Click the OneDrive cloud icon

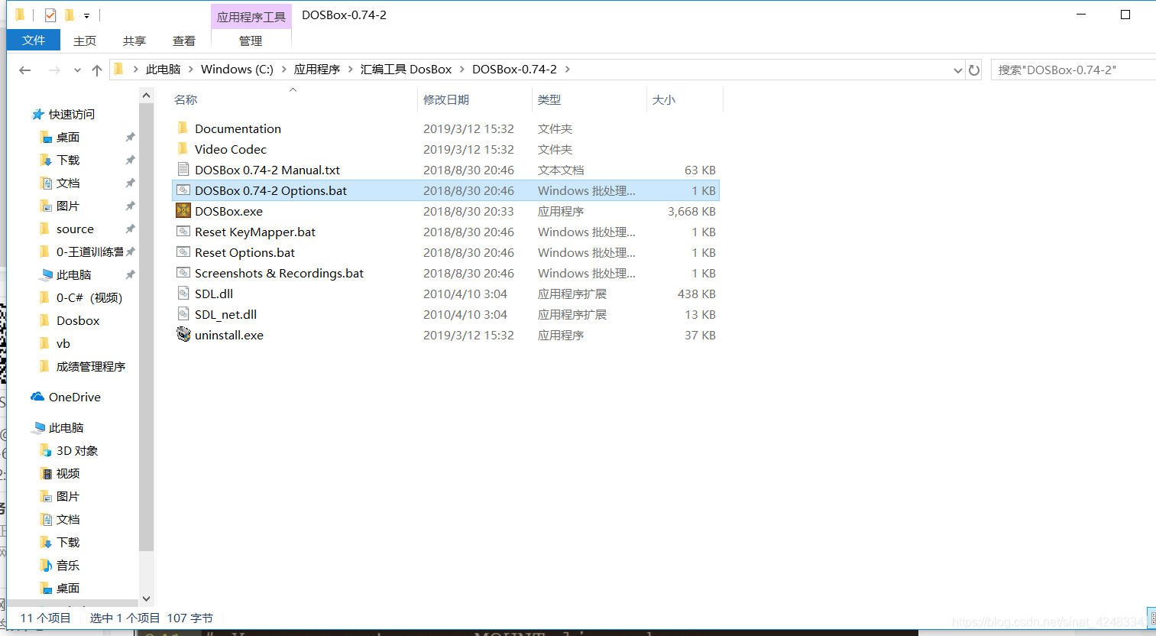[37, 397]
